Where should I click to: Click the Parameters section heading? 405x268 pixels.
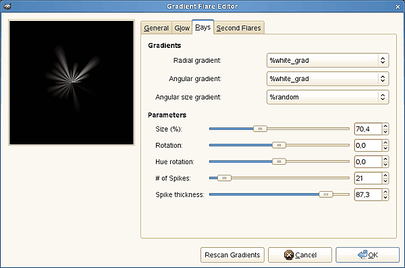click(167, 115)
